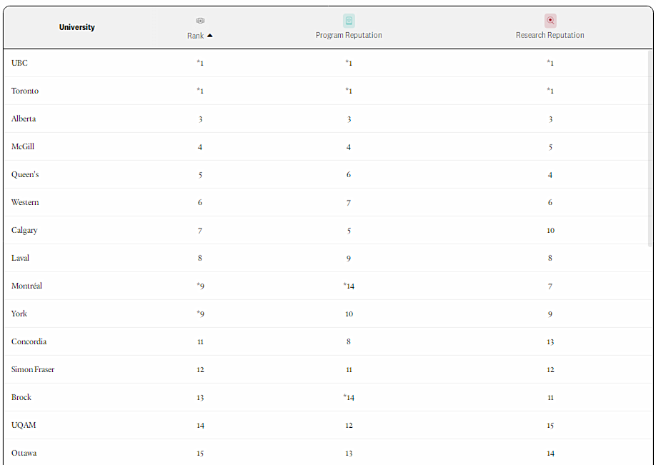Click Alberta's Research Reputation value 3
This screenshot has width=656, height=465.
point(550,119)
